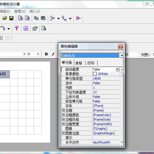Click the print preview magnifier icon
154x154 pixels.
44,28
